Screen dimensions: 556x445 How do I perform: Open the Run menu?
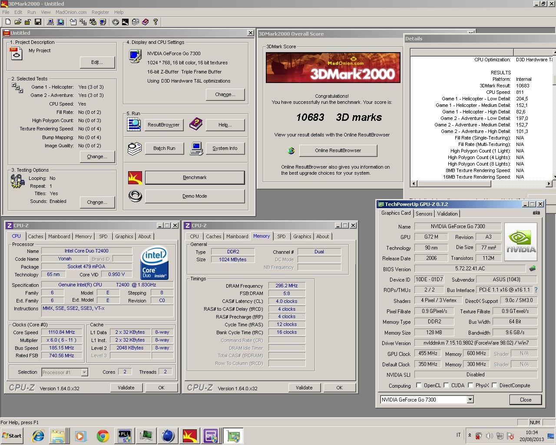point(32,12)
